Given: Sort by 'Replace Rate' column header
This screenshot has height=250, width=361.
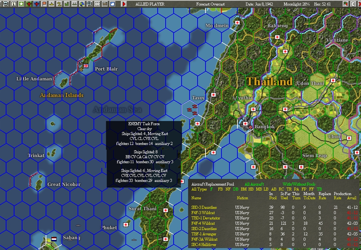Looking at the screenshot, I should [x=325, y=196].
